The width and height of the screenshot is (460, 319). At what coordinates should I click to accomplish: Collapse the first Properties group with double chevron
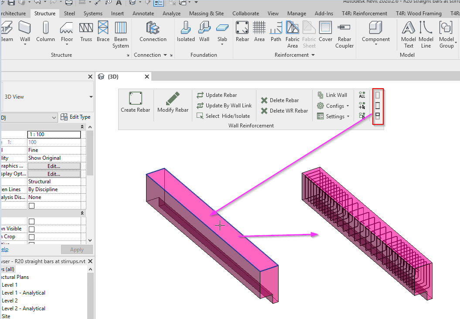pyautogui.click(x=82, y=127)
